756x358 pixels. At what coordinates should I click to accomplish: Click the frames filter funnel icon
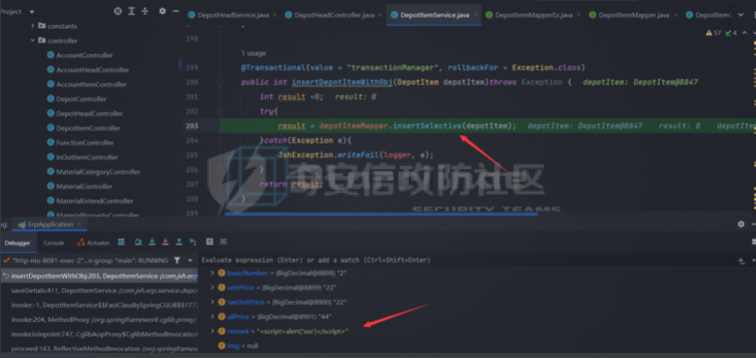[177, 261]
